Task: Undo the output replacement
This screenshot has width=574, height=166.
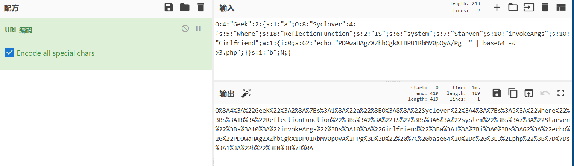Action: (545, 93)
